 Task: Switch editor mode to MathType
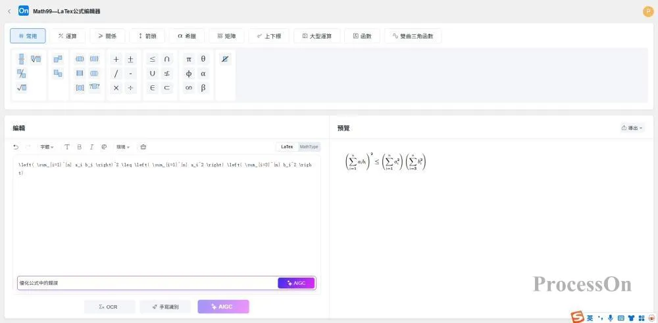309,147
